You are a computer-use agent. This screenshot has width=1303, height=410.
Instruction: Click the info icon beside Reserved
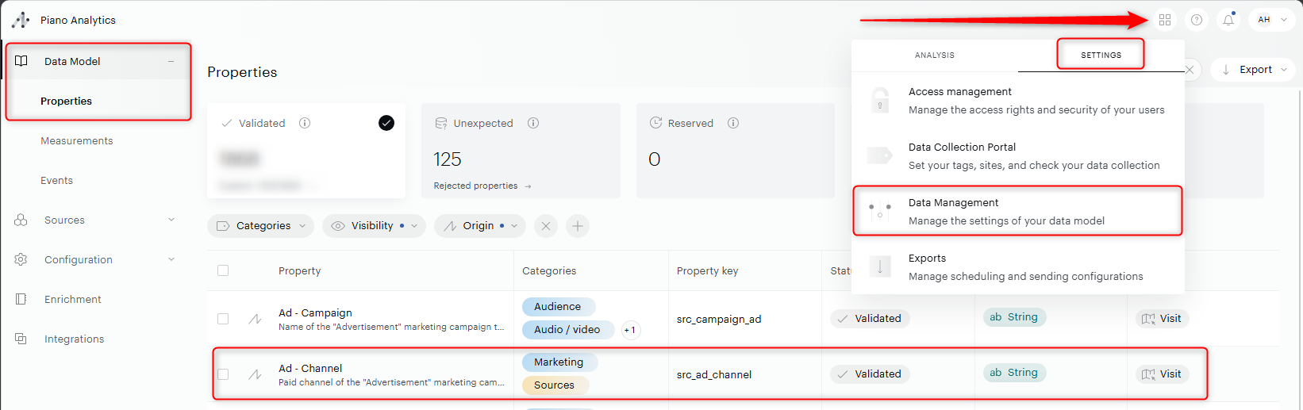(x=733, y=123)
